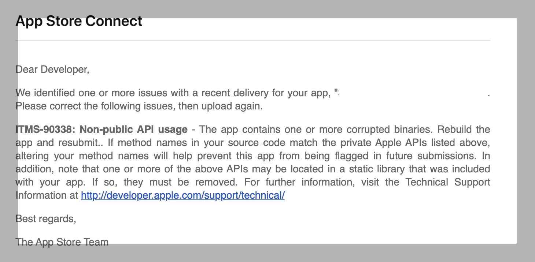Click the bold ITMS-90338 error code
The width and height of the screenshot is (535, 262).
(45, 130)
